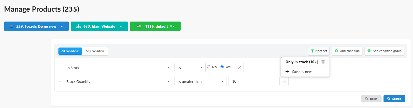Click the US flag icon on default

point(139,27)
